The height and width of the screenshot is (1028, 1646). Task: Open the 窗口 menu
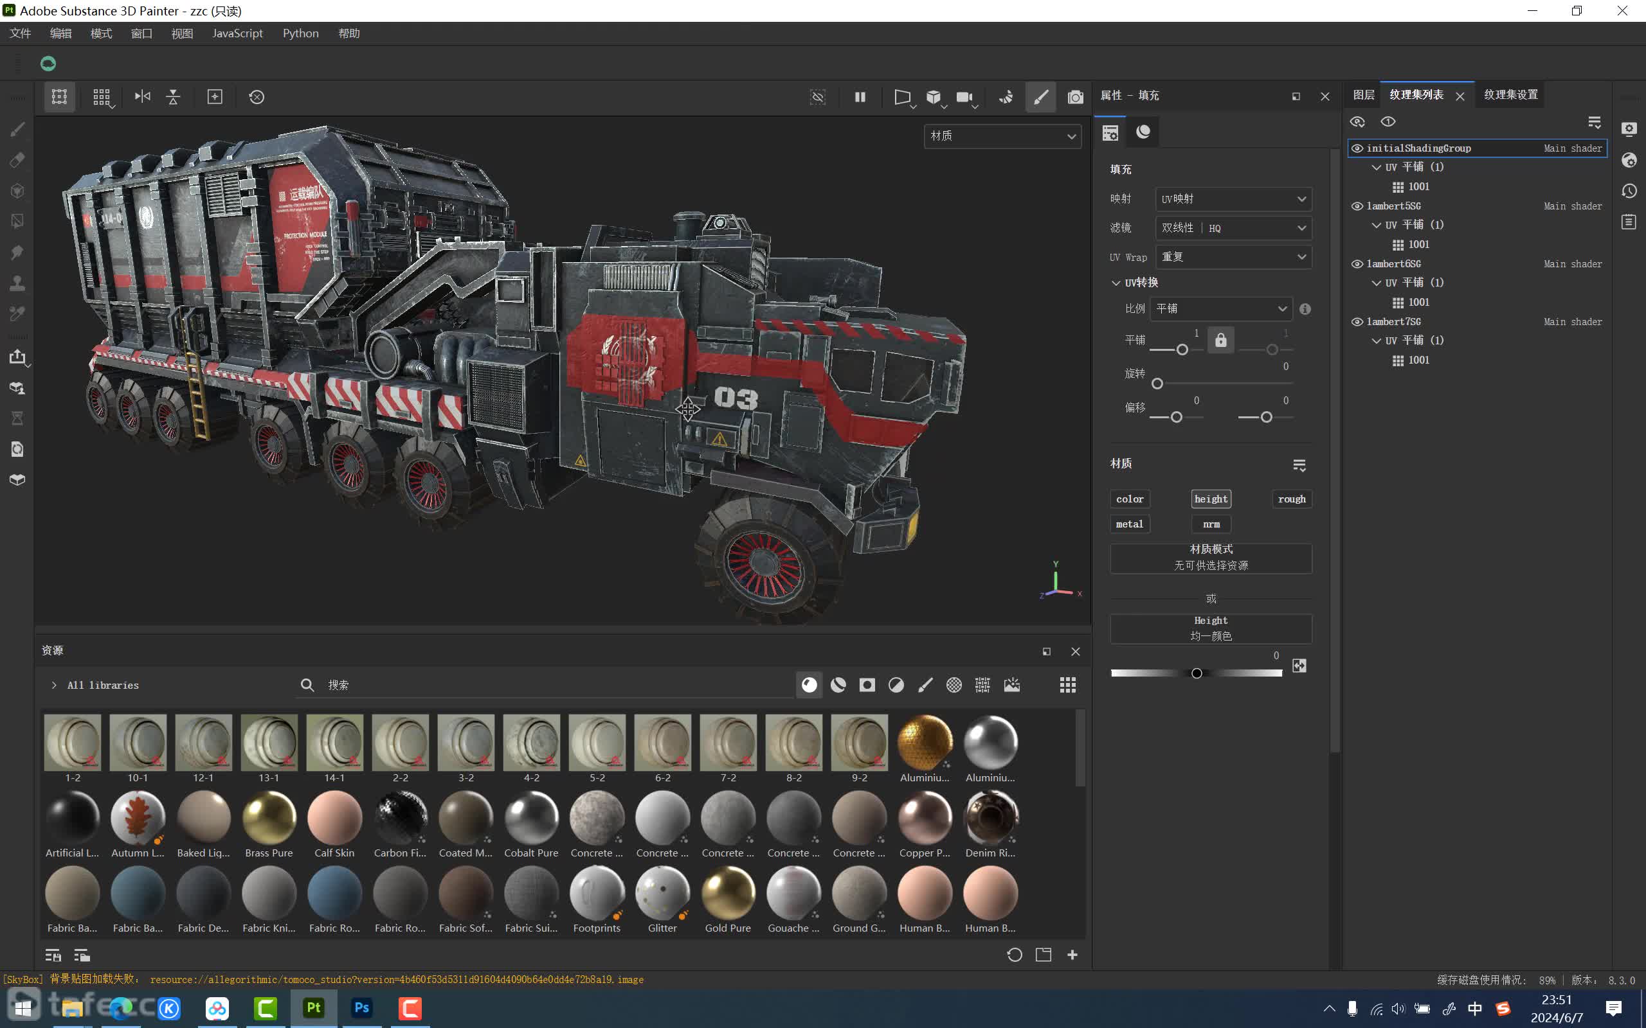point(141,33)
